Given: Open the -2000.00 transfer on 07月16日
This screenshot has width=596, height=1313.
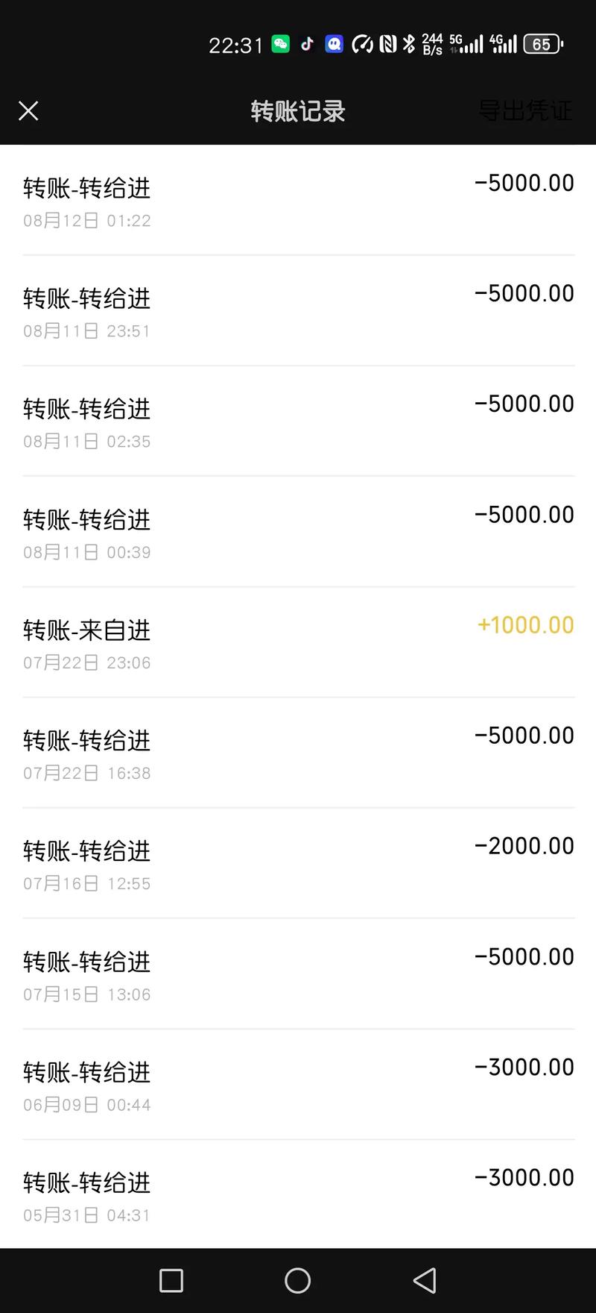Looking at the screenshot, I should [298, 862].
